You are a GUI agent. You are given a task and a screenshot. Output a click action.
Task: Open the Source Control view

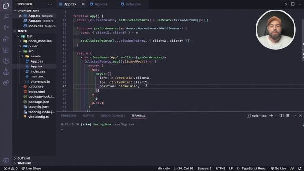pos(6,28)
